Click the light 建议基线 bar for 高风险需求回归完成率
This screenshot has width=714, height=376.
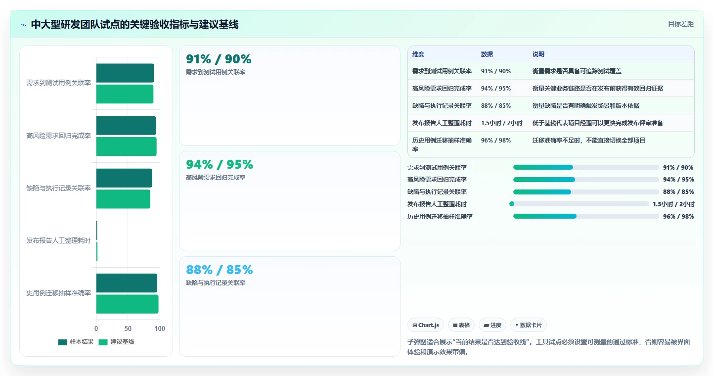(x=127, y=146)
